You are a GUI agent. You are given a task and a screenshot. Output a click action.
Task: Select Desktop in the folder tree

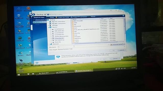(x=52, y=20)
